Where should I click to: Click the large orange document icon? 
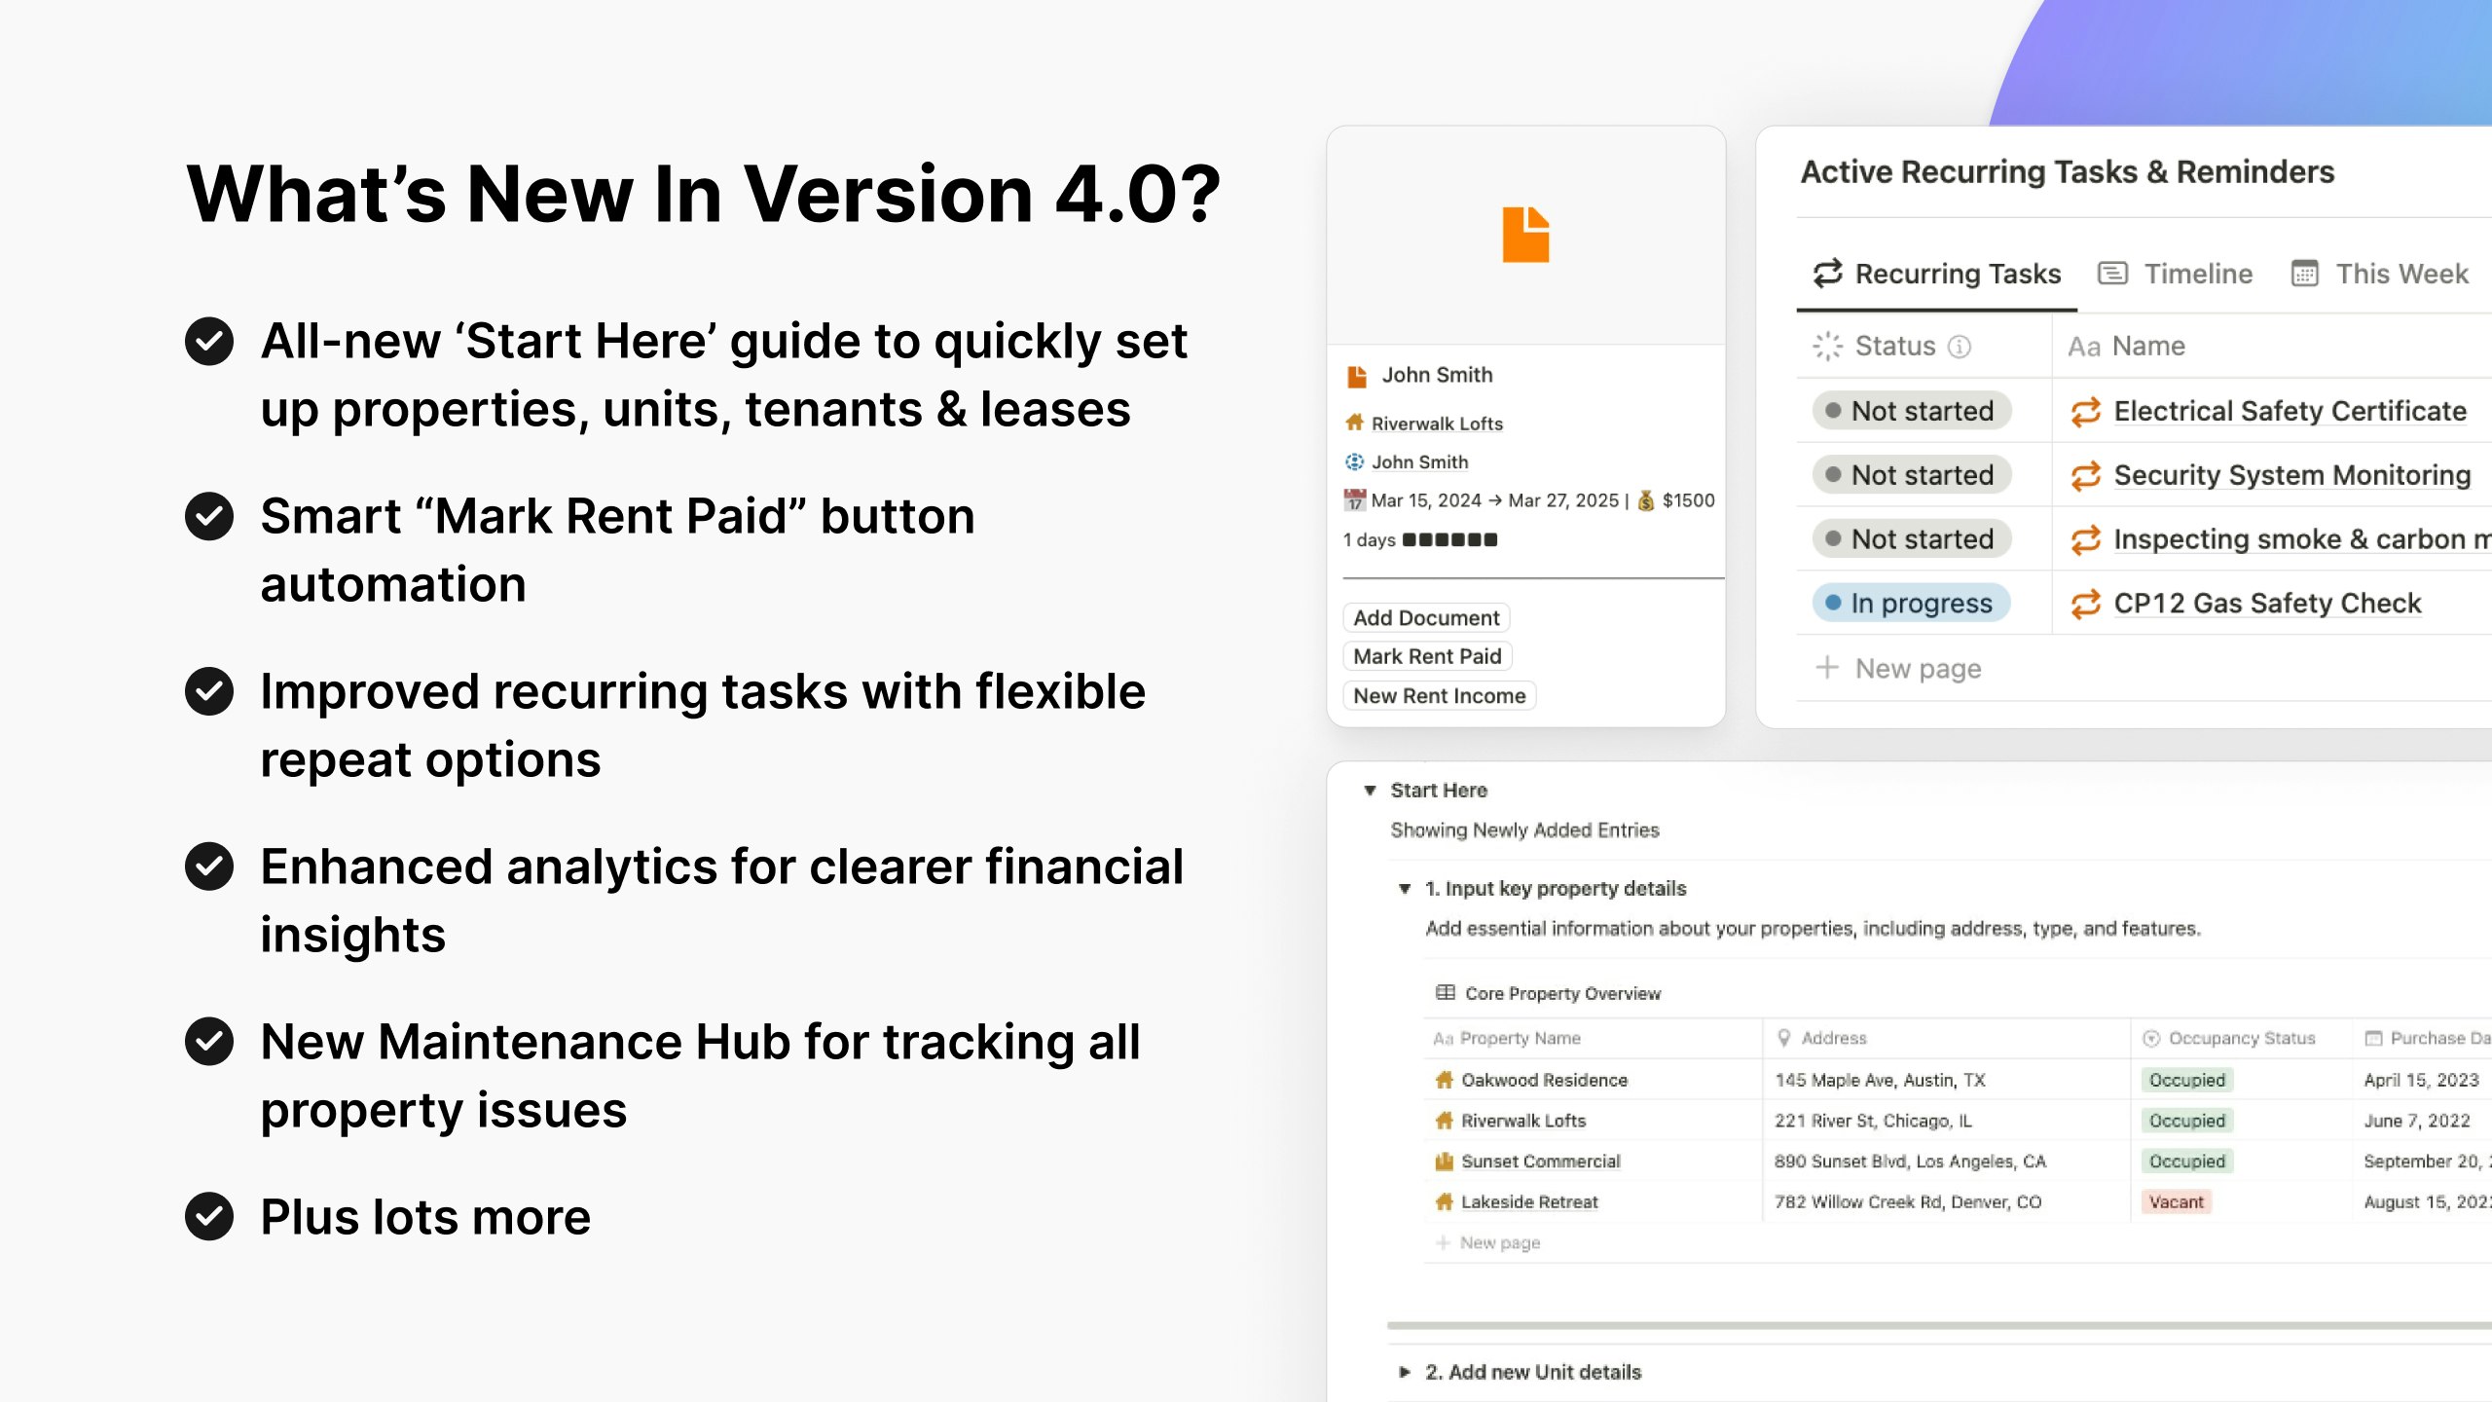[1525, 235]
